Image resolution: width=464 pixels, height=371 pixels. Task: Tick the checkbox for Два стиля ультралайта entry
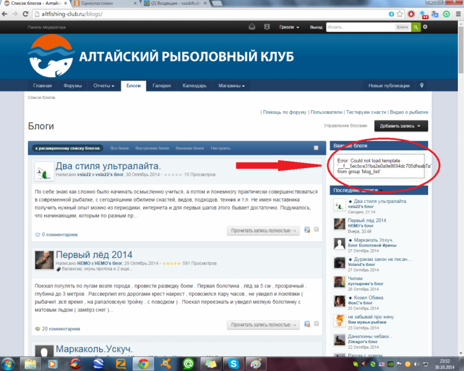317,229
